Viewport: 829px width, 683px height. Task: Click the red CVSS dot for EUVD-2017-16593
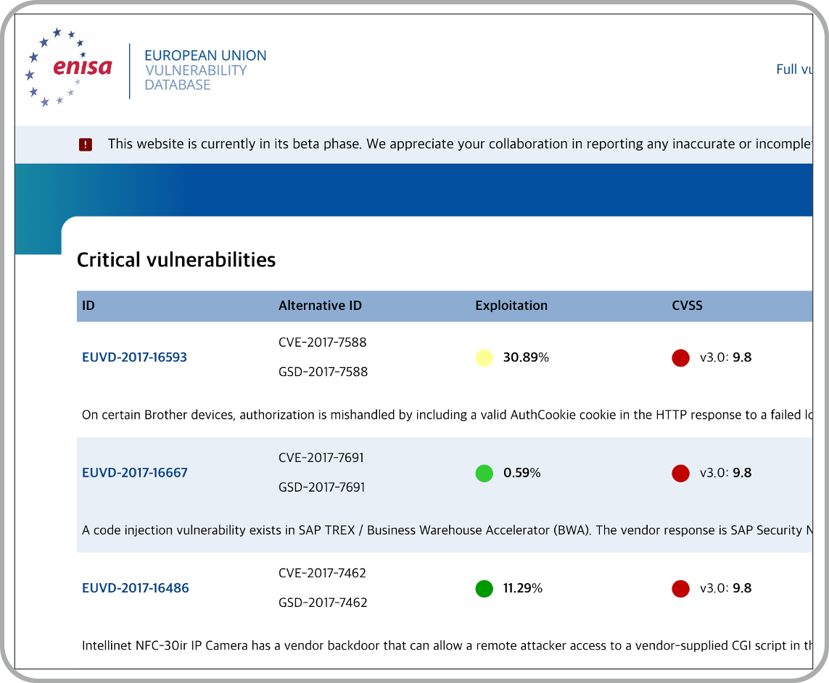coord(680,358)
